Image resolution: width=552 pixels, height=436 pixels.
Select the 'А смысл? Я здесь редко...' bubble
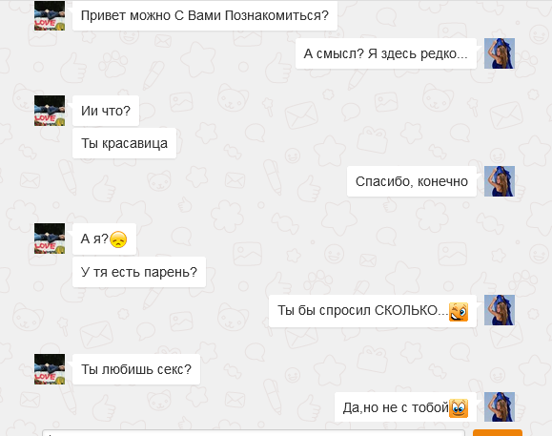pyautogui.click(x=386, y=53)
